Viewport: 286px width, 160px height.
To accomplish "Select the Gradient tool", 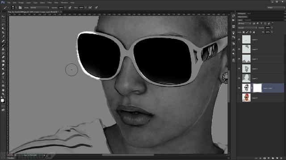I will [x=3, y=61].
